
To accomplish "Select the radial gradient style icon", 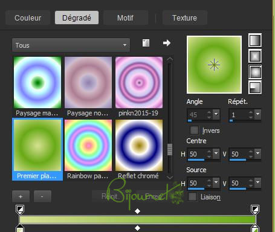I will tap(255, 88).
